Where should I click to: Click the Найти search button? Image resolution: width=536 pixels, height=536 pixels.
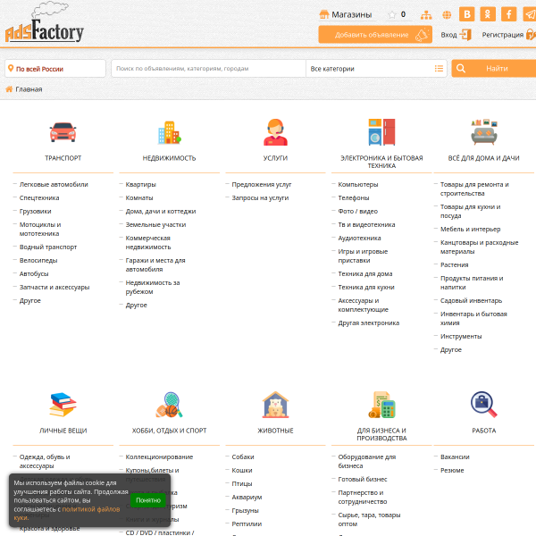494,69
